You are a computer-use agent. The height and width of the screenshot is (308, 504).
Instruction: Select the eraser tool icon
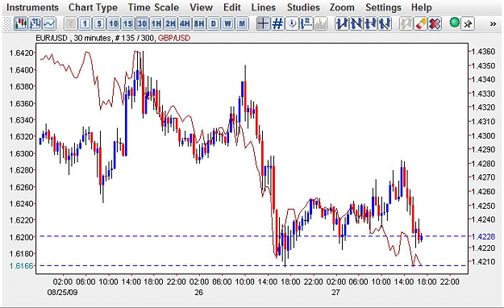420,24
